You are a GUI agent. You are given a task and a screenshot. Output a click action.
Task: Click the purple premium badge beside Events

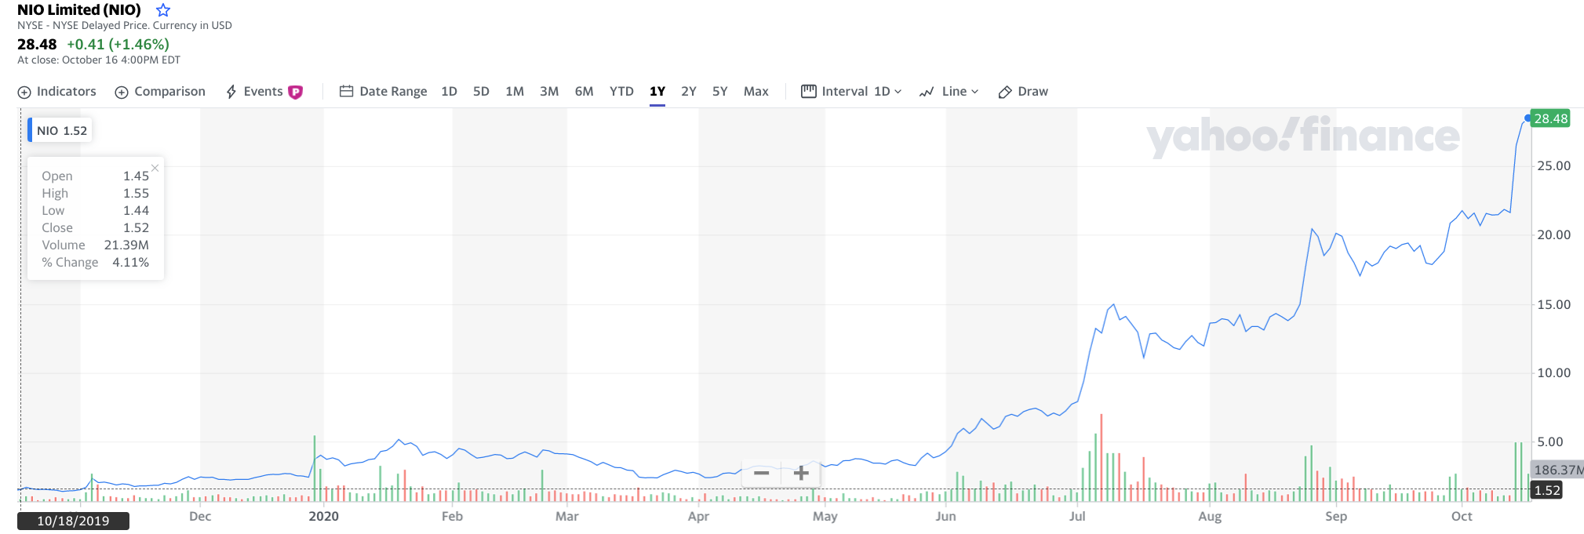[296, 93]
